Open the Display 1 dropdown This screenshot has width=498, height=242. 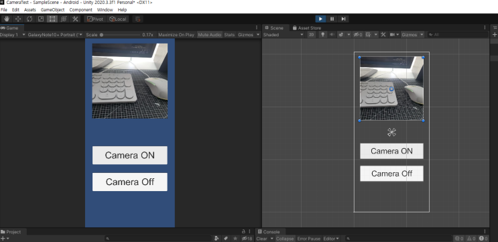tap(13, 35)
